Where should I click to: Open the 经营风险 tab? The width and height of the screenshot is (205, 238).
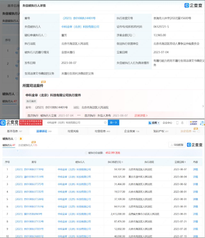click(73, 131)
